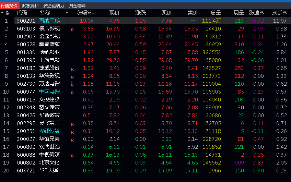Image resolution: width=291 pixels, height=182 pixels.
Task: Click stock code 002905
Action: click(x=26, y=37)
